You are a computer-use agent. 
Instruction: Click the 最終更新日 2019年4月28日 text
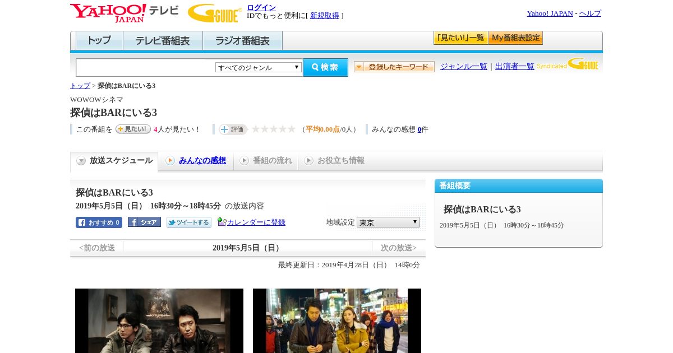[x=349, y=265]
